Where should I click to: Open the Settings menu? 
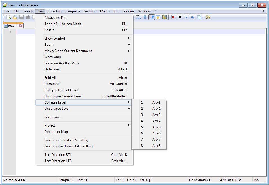click(x=90, y=11)
